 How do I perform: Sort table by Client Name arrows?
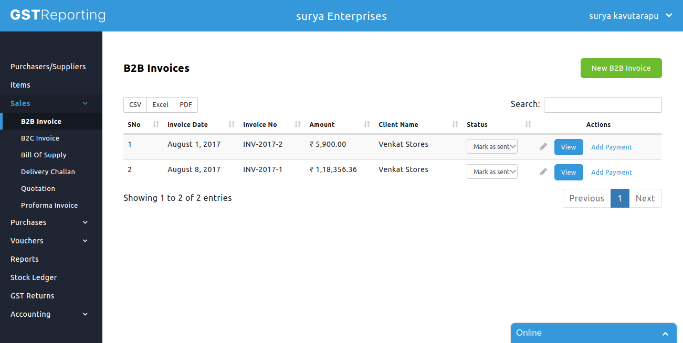455,124
